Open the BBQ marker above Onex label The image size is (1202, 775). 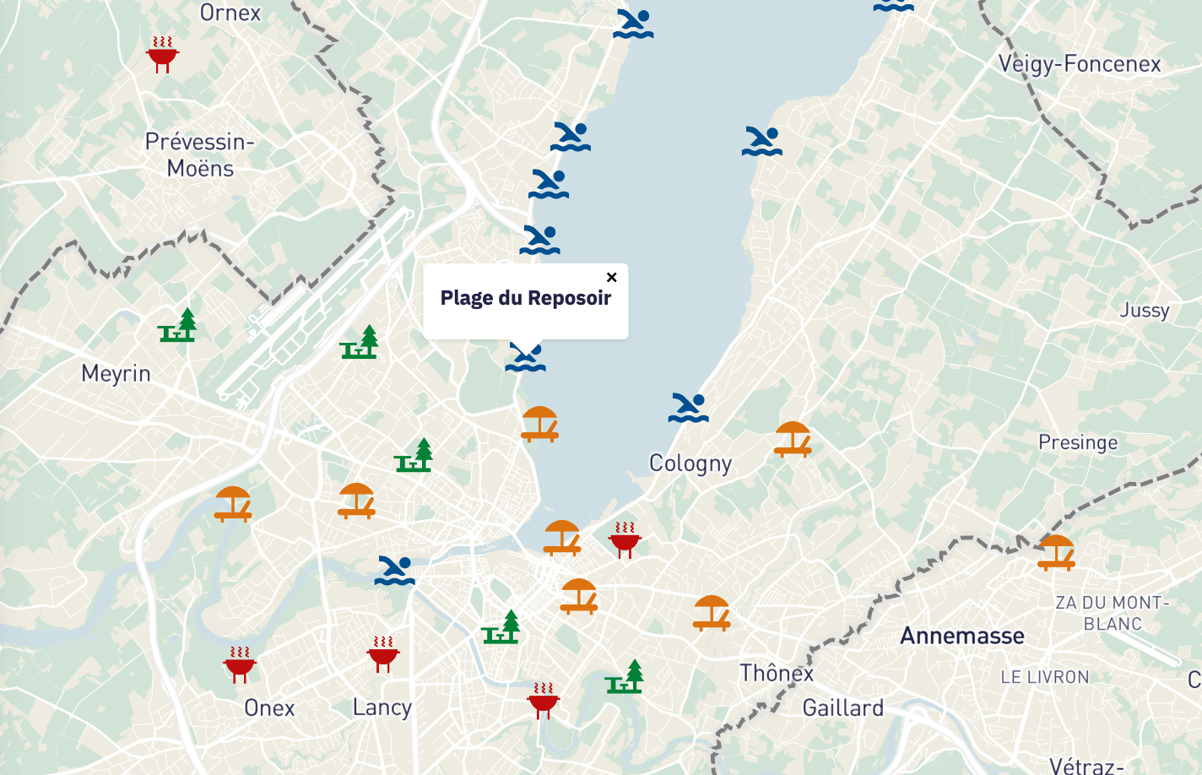point(240,664)
